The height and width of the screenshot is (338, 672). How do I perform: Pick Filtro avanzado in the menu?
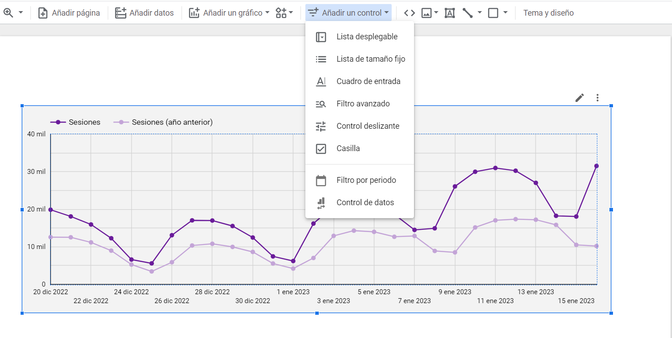pos(363,104)
